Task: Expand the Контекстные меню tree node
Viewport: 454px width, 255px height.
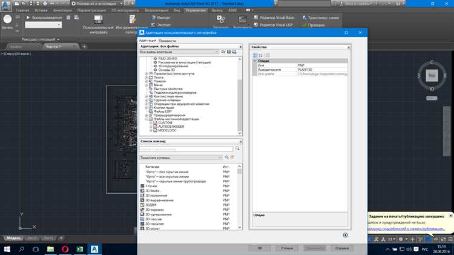Action: pos(146,96)
